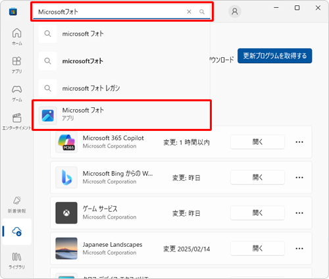Close the Microsoft Store window
This screenshot has width=329, height=279.
(318, 8)
